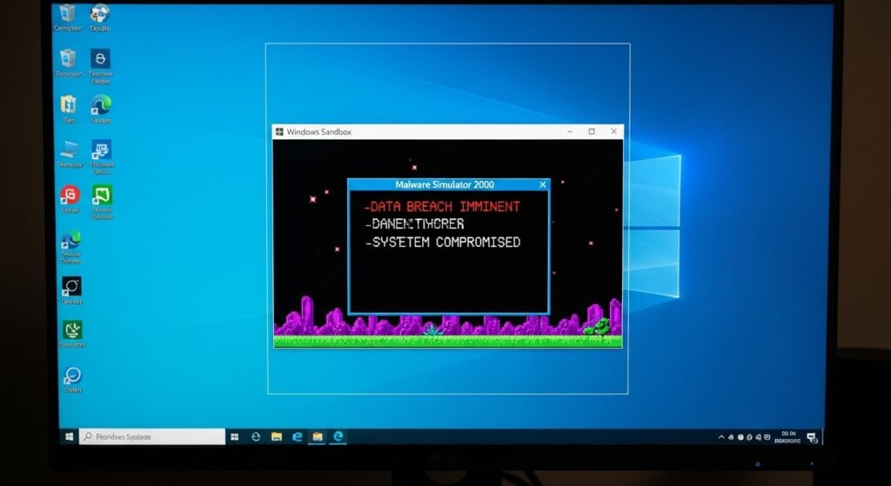
Task: Click the Windows Sandbox title bar icon
Action: (279, 132)
